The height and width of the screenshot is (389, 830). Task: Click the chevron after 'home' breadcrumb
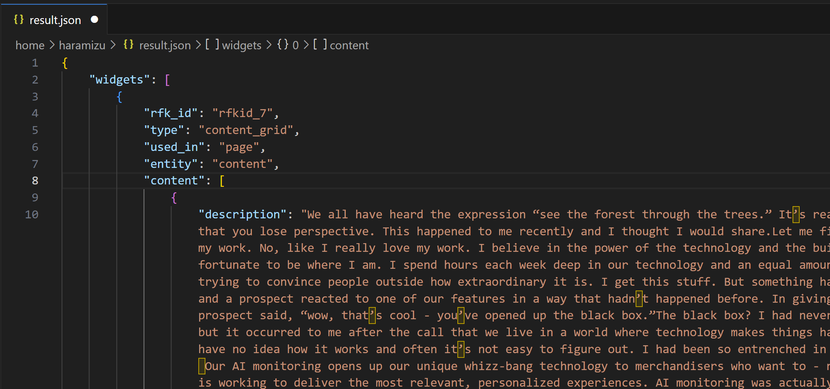[x=52, y=45]
